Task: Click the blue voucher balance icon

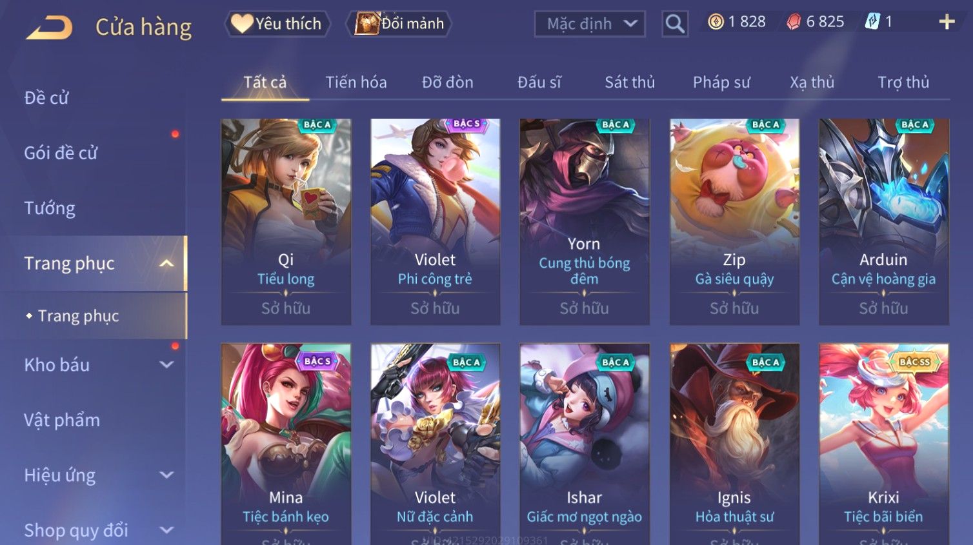Action: [872, 22]
